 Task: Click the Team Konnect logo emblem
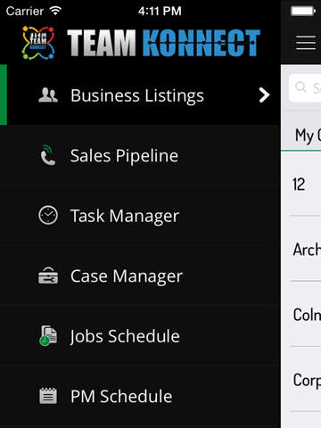pos(38,43)
